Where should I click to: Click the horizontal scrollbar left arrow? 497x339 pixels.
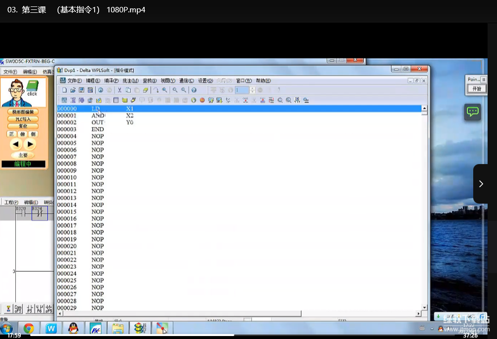coord(60,314)
